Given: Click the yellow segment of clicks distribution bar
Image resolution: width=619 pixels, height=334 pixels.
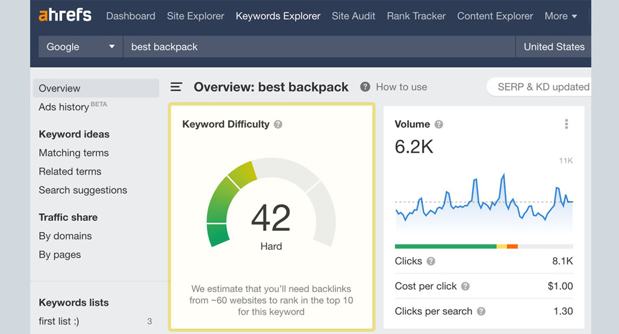Looking at the screenshot, I should point(502,246).
